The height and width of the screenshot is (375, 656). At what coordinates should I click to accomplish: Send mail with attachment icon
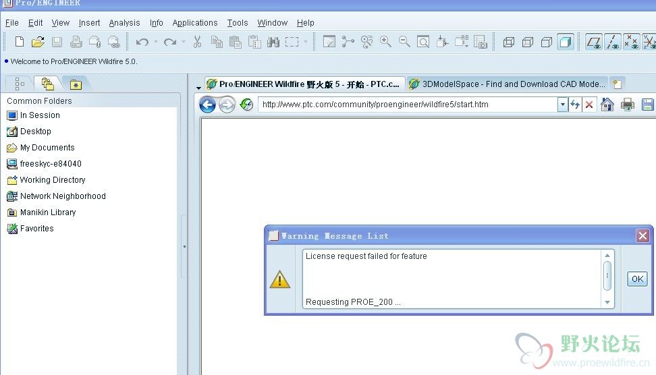point(95,41)
